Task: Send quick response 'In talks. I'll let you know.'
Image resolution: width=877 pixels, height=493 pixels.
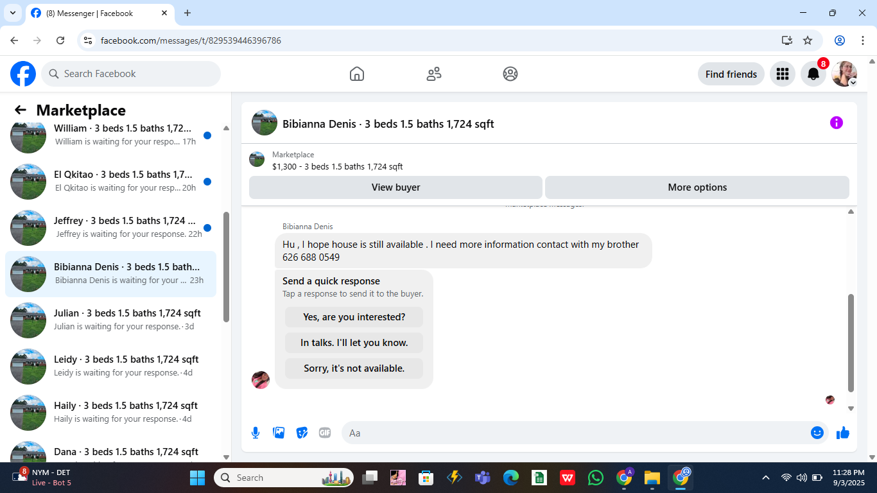Action: 354,343
